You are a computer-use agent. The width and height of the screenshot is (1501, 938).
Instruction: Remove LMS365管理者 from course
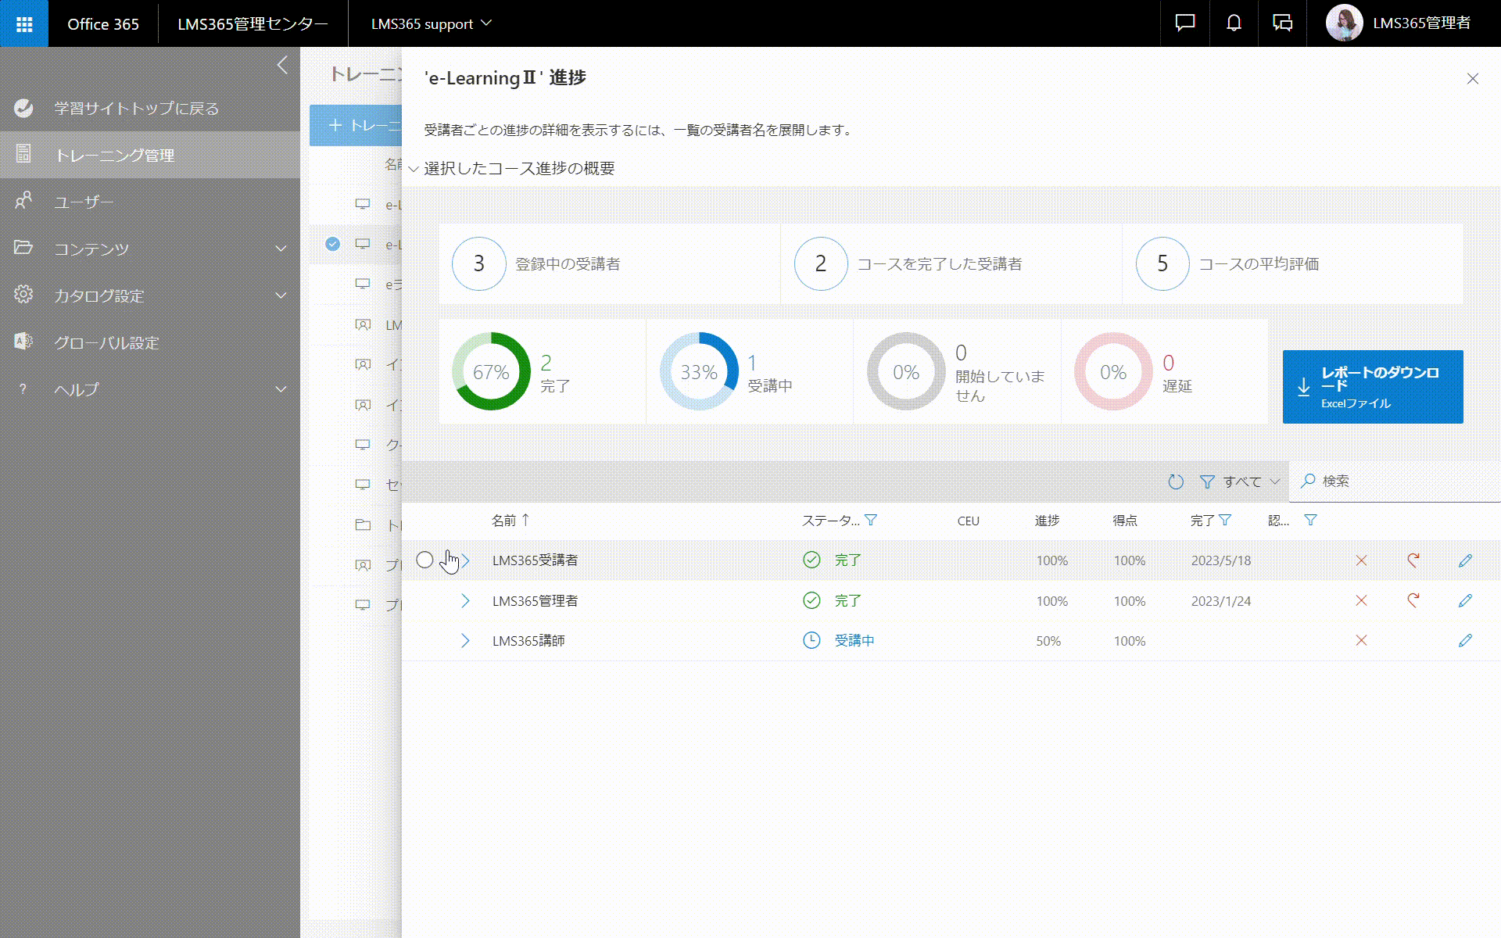(x=1361, y=600)
